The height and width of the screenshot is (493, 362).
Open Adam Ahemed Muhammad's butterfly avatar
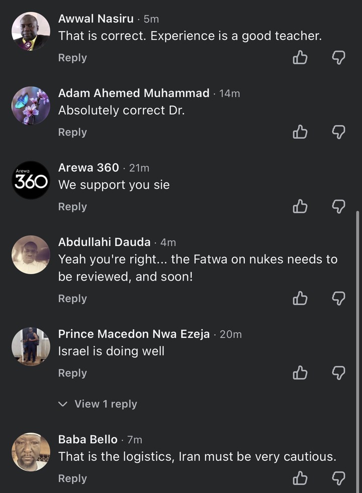31,106
